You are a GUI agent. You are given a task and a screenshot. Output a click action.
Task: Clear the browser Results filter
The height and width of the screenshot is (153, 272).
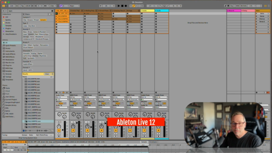47,74
